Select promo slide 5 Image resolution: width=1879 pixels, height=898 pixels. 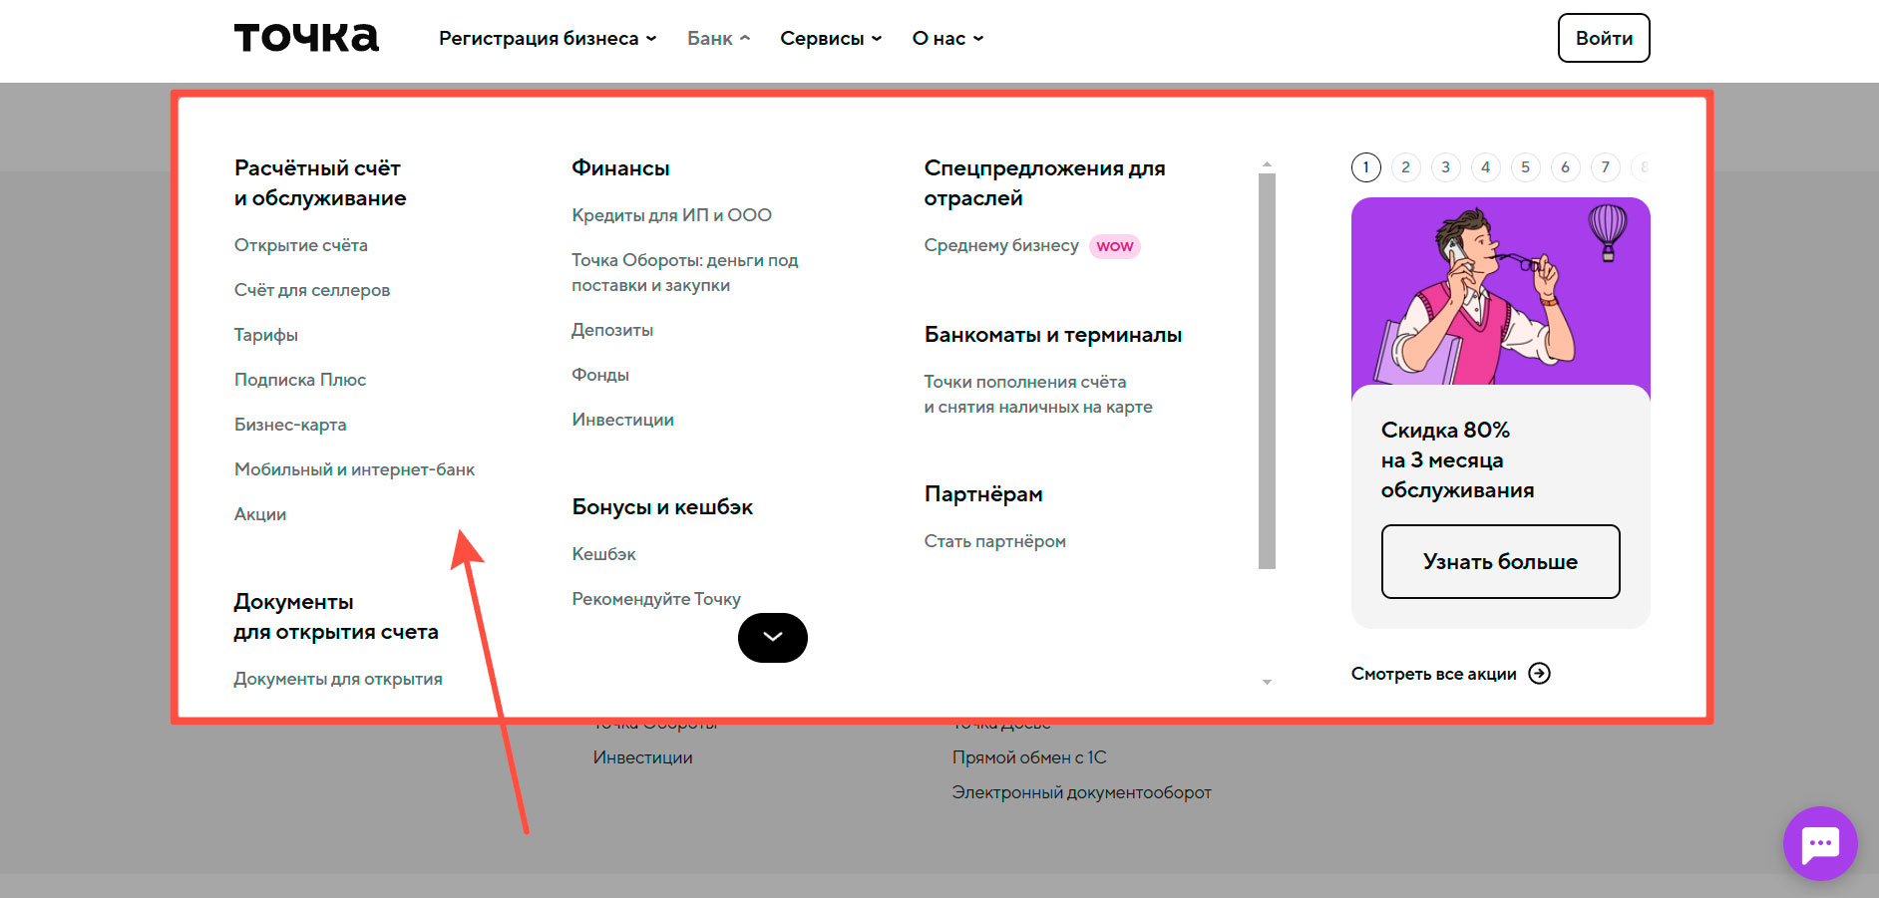tap(1526, 167)
